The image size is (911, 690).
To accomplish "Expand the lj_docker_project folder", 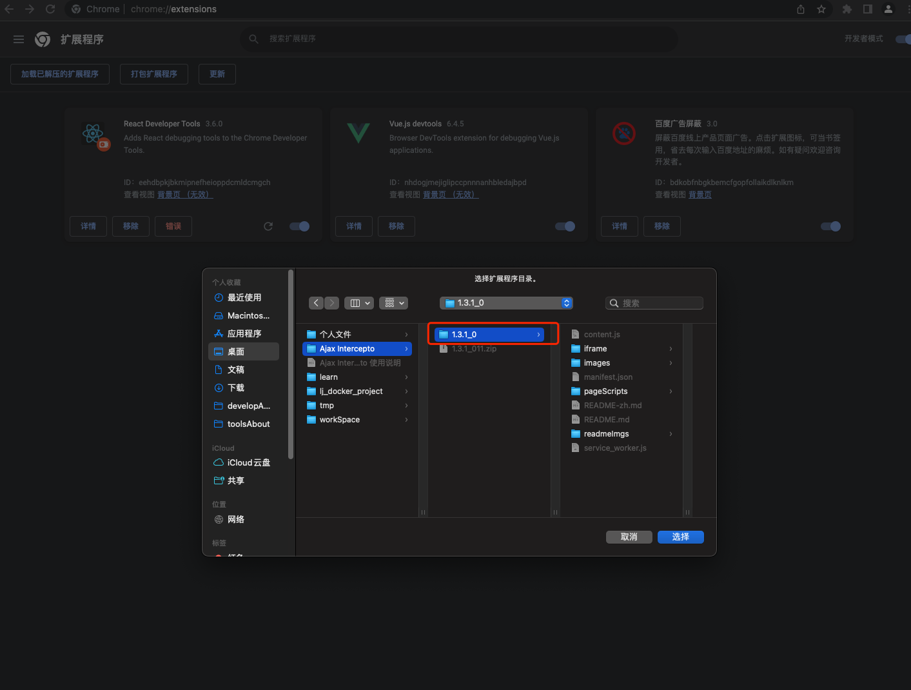I will (x=406, y=391).
